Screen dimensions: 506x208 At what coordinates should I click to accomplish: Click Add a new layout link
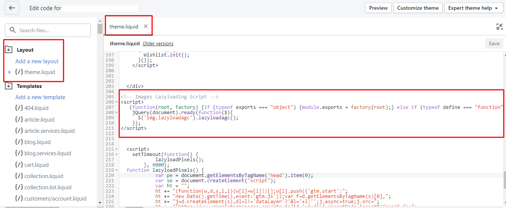tap(37, 61)
